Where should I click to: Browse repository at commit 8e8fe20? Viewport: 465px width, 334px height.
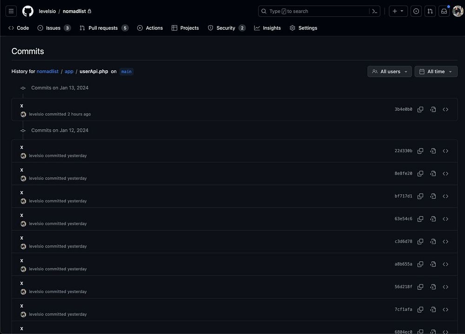pyautogui.click(x=445, y=174)
